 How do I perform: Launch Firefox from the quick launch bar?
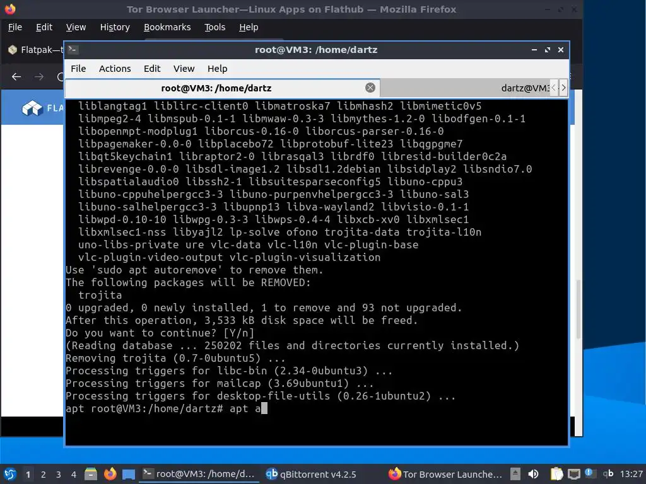point(110,474)
